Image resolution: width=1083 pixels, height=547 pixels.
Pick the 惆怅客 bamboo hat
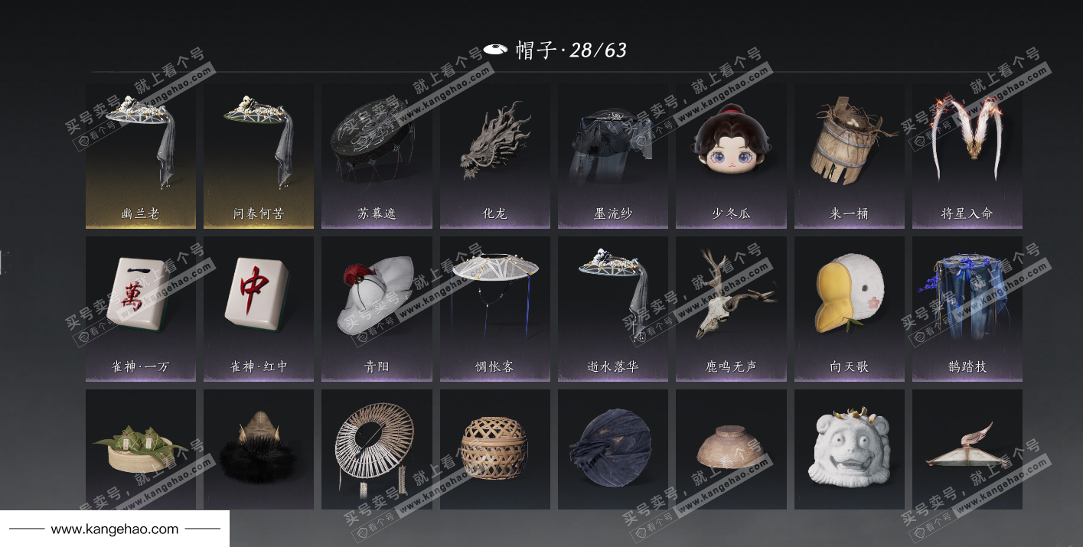[x=495, y=309]
